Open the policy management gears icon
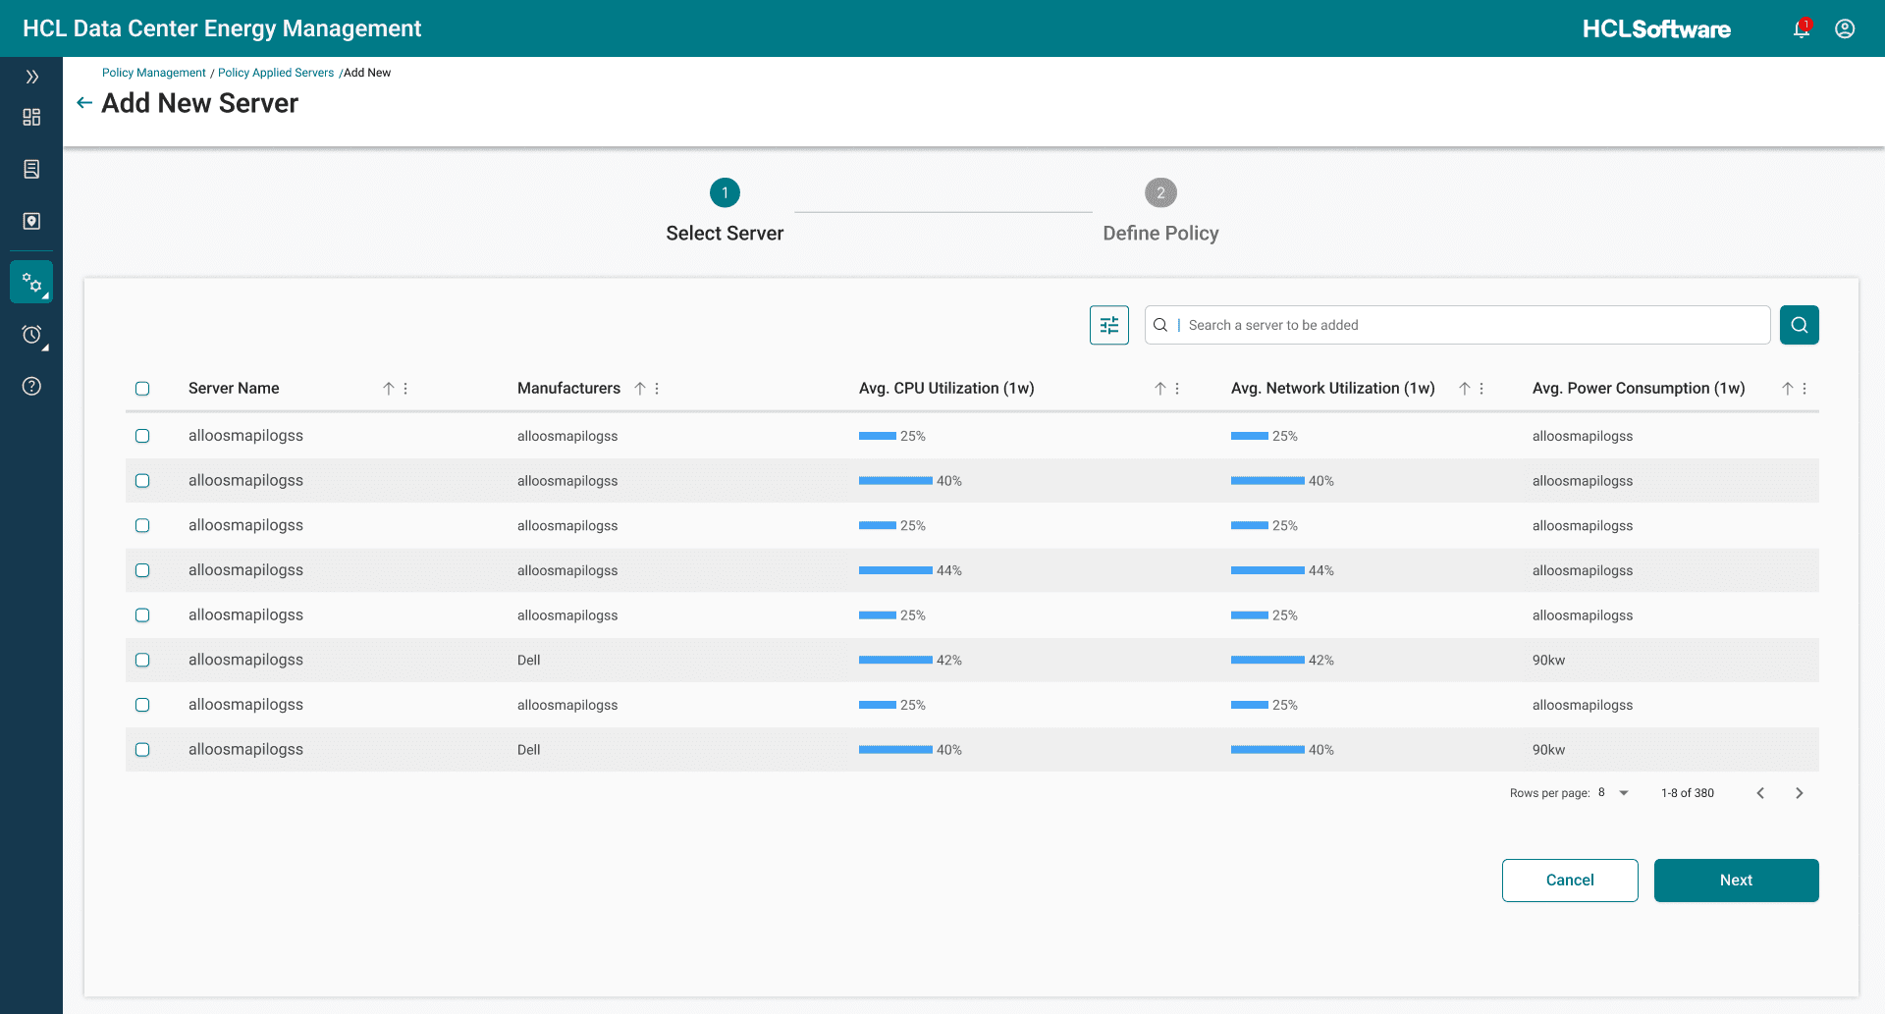 pos(31,283)
